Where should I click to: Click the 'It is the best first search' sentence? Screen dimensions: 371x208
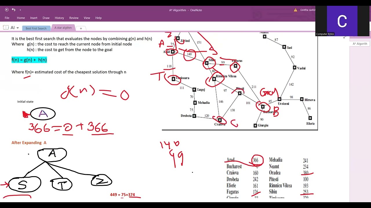[x=82, y=39]
